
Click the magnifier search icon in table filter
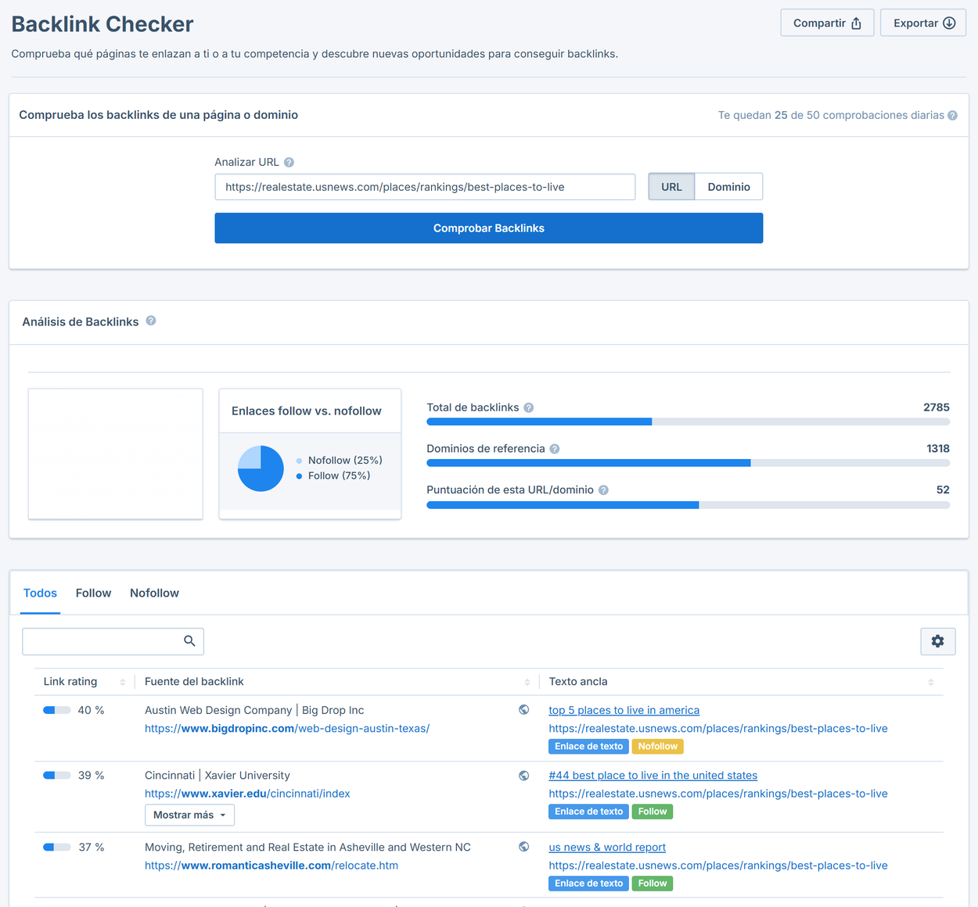click(x=189, y=641)
